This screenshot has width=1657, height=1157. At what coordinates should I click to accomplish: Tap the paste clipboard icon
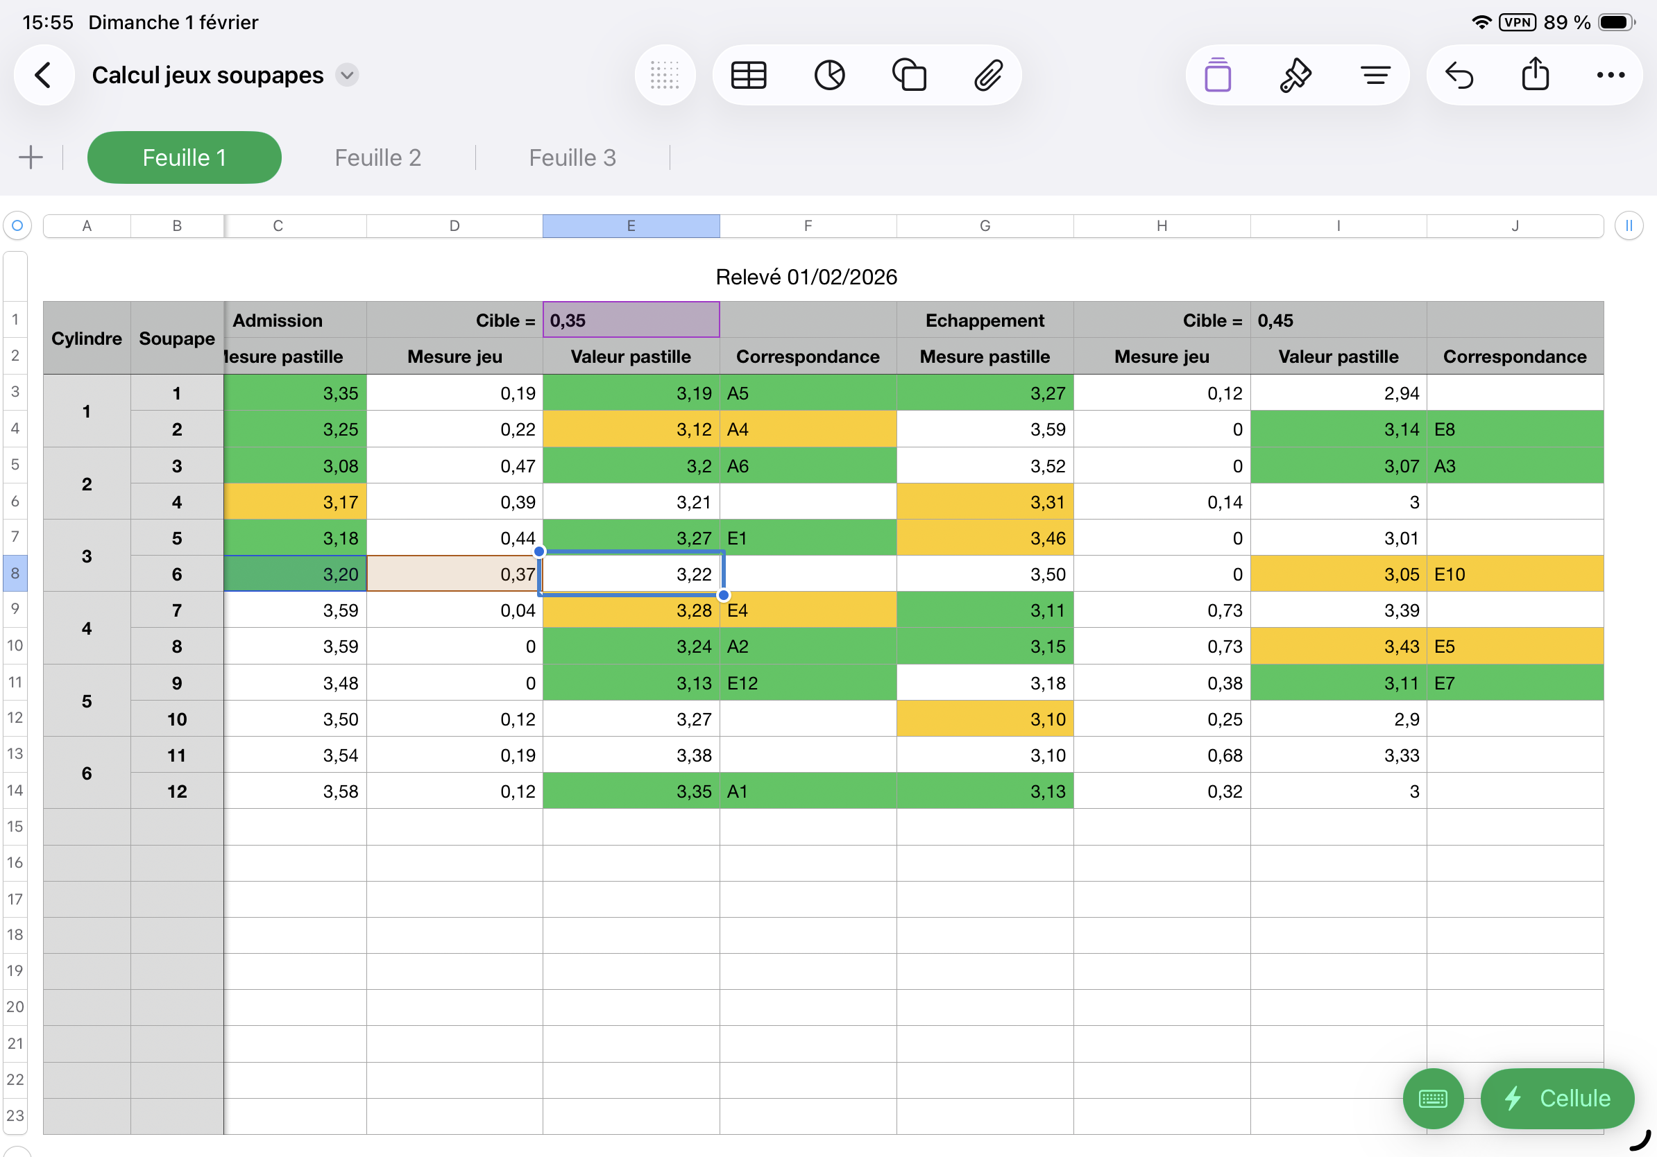coord(1218,75)
